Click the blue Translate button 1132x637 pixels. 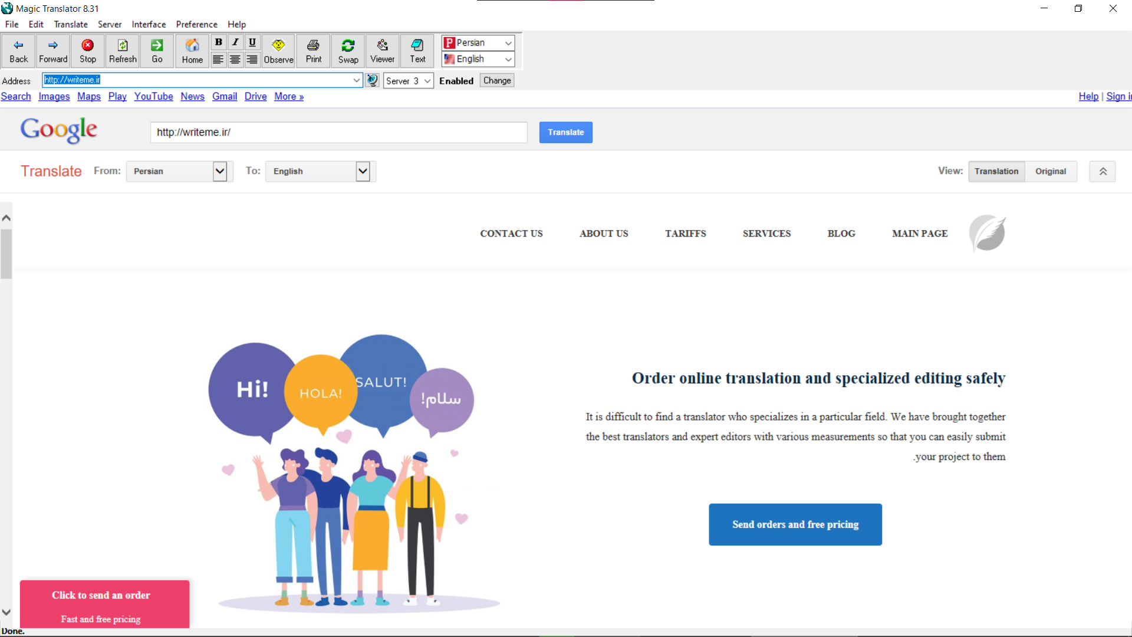click(565, 132)
